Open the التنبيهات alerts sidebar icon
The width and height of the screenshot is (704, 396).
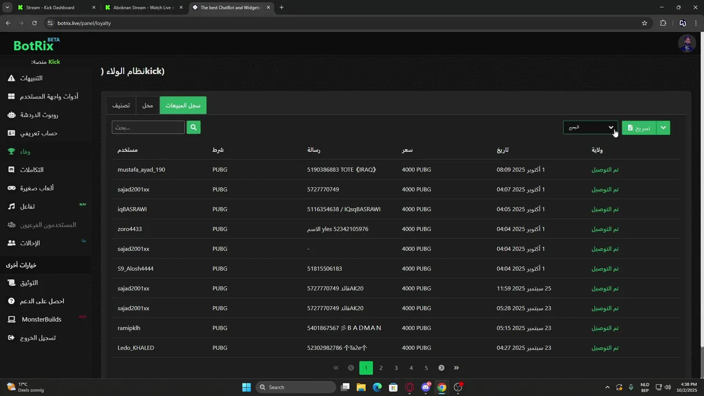[x=11, y=78]
